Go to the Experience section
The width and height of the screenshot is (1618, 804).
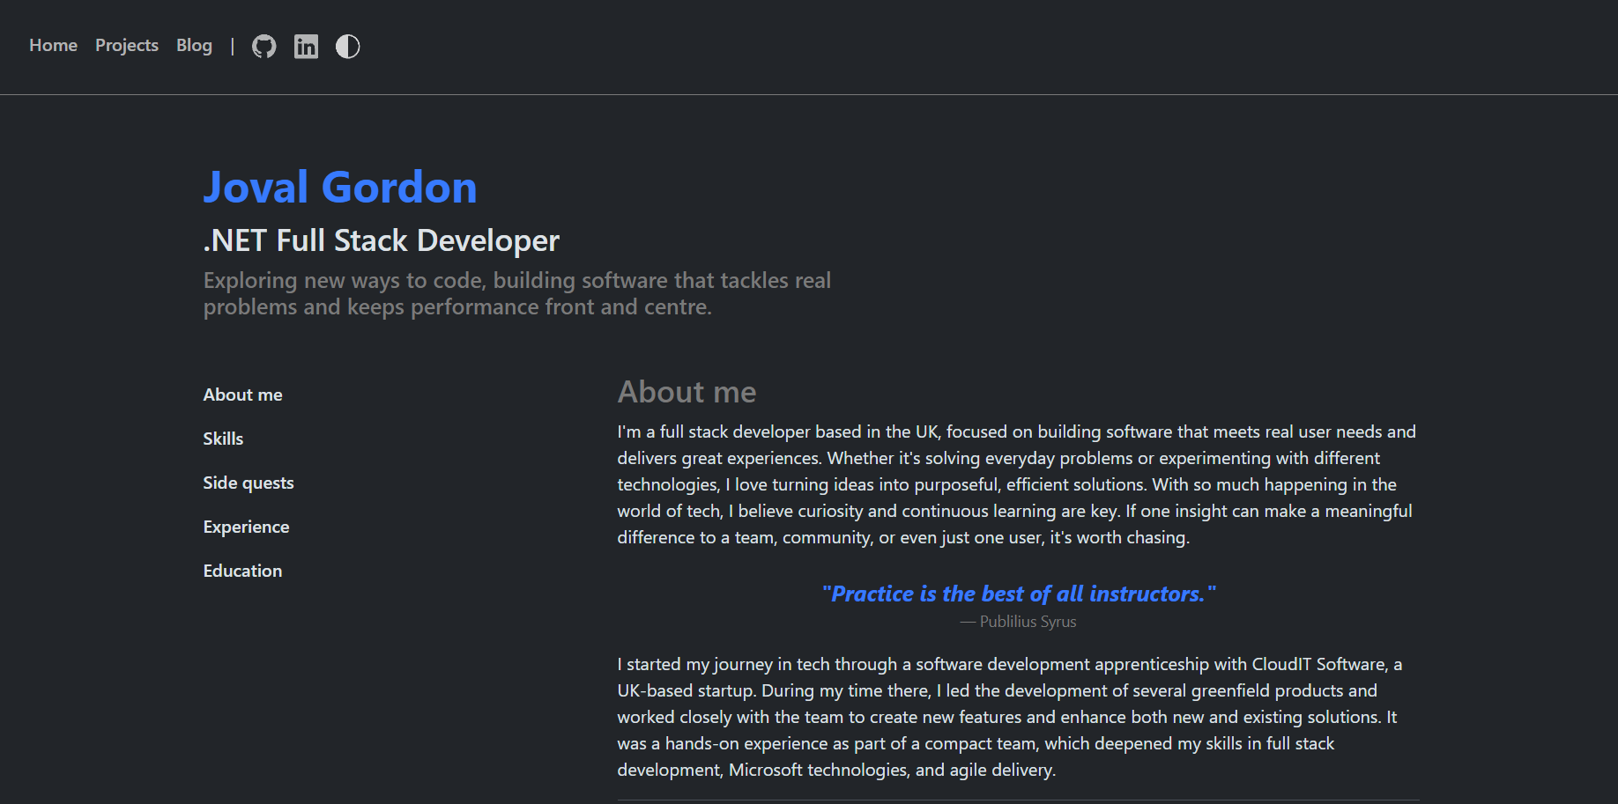pyautogui.click(x=246, y=527)
